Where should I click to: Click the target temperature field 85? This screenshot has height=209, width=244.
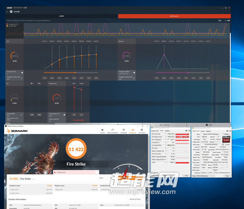point(81,115)
